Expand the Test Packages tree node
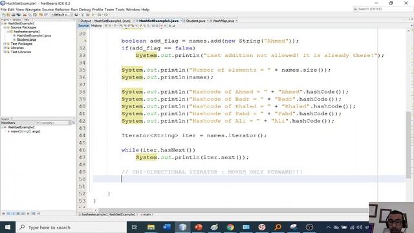Image resolution: width=414 pixels, height=233 pixels. 5,44
